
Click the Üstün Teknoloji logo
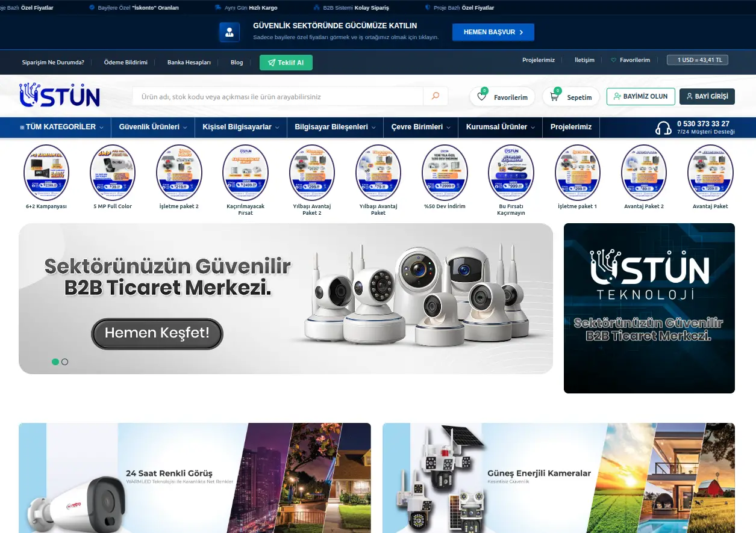pos(59,94)
